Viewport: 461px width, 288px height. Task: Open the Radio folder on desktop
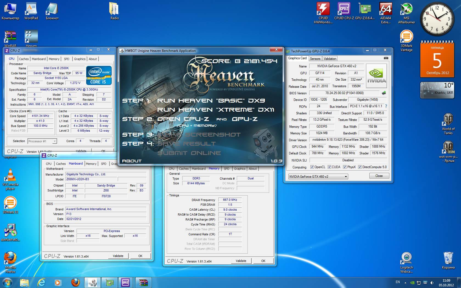click(114, 11)
